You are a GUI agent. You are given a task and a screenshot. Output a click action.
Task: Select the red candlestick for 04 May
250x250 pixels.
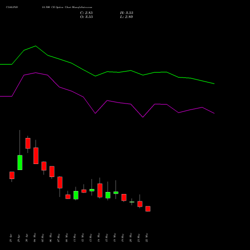36,155
